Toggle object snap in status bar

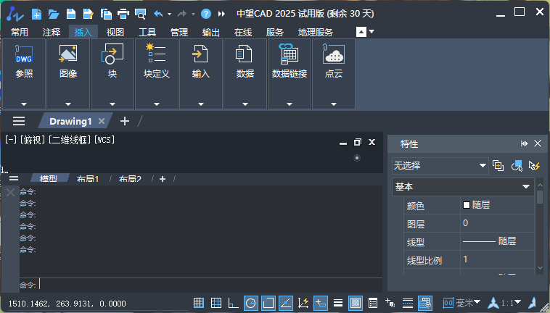click(268, 303)
